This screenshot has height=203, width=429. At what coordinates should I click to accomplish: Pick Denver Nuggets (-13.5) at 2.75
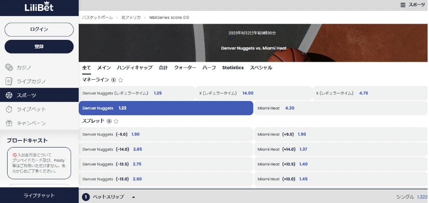point(166,164)
